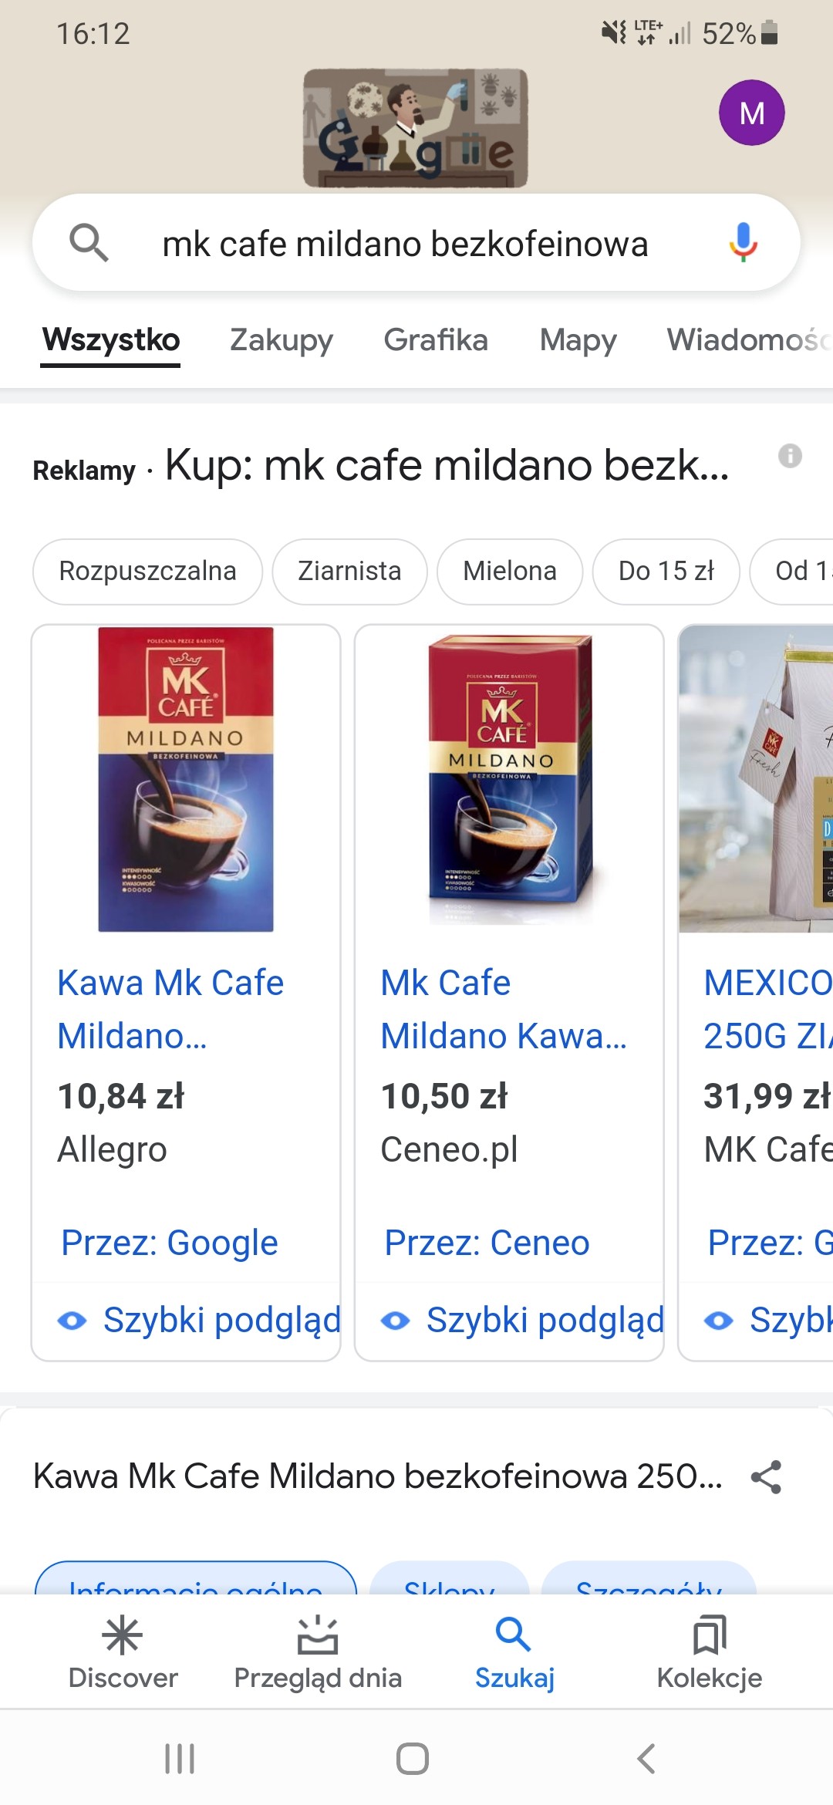The width and height of the screenshot is (833, 1805).
Task: Toggle the Mielona filter chip
Action: [x=510, y=571]
